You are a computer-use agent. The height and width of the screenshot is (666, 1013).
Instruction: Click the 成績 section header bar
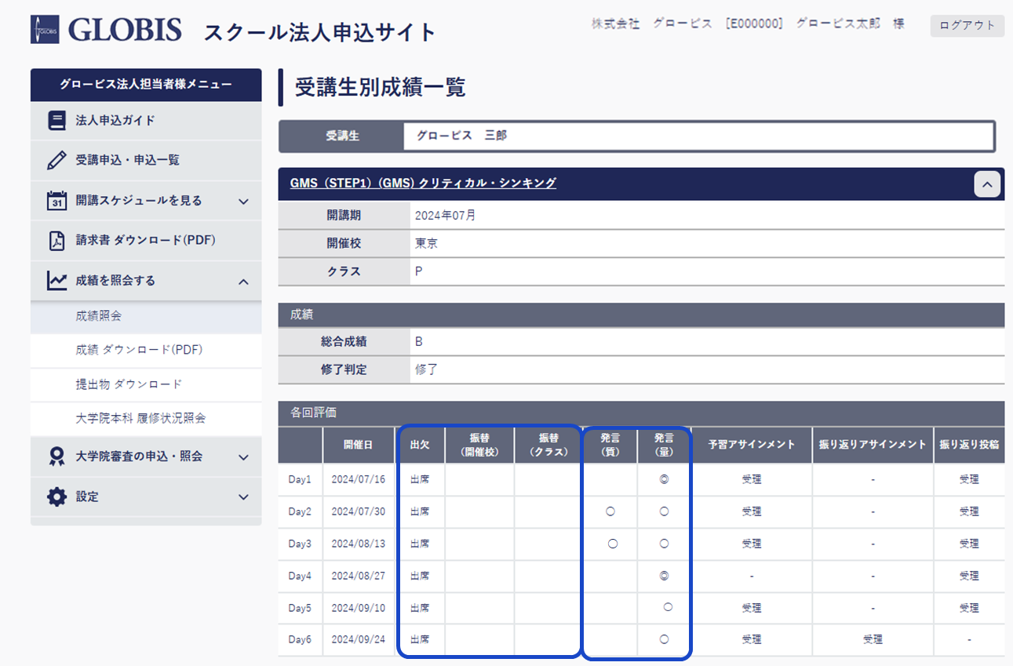[x=641, y=315]
